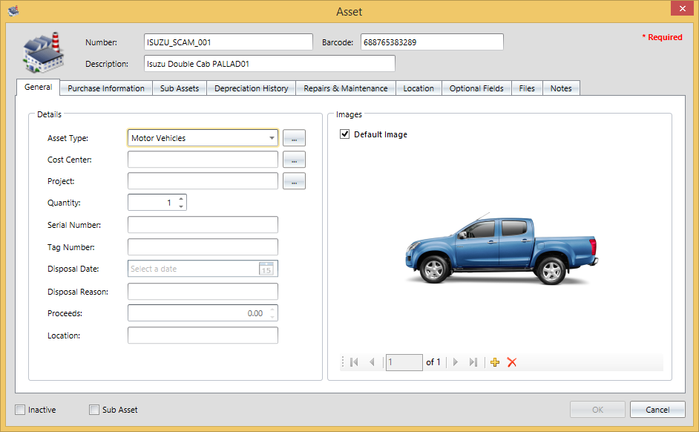Increase the Proceeds amount
Image resolution: width=699 pixels, height=432 pixels.
[x=272, y=309]
